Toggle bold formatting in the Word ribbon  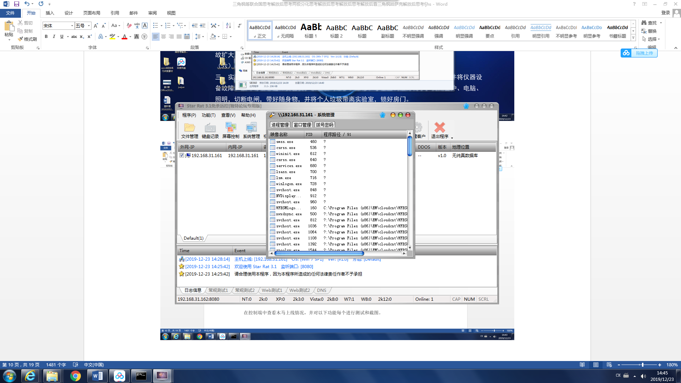[x=46, y=37]
